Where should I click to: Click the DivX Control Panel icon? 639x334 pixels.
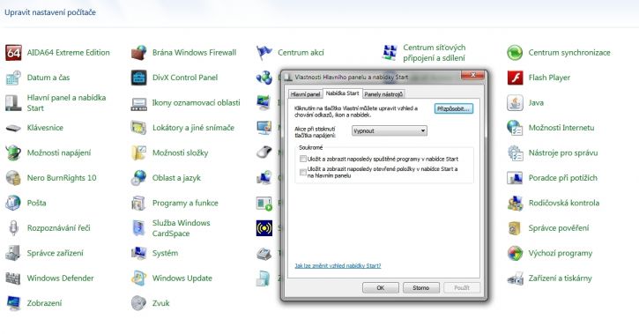139,78
